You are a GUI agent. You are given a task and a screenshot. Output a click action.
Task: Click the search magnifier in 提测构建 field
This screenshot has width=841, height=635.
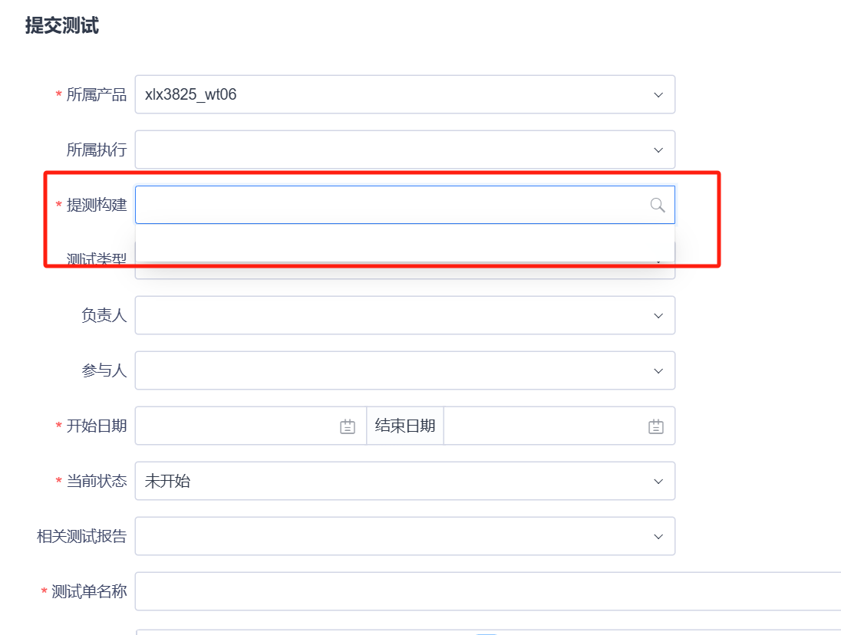658,205
